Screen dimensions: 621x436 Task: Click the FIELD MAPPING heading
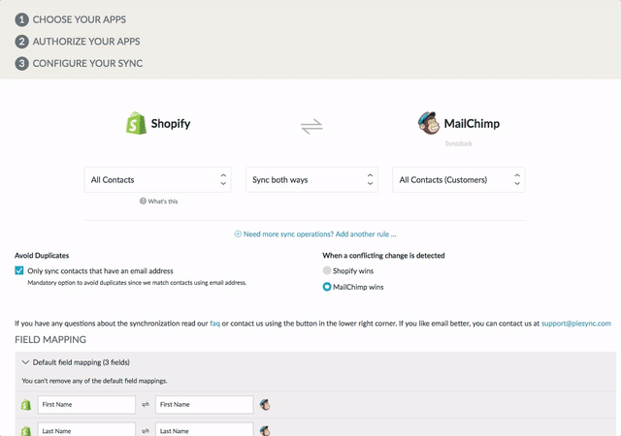tap(50, 339)
